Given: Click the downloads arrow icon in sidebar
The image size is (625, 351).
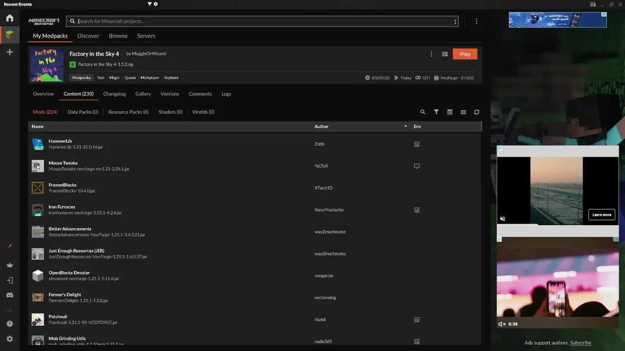Looking at the screenshot, I should (10, 310).
